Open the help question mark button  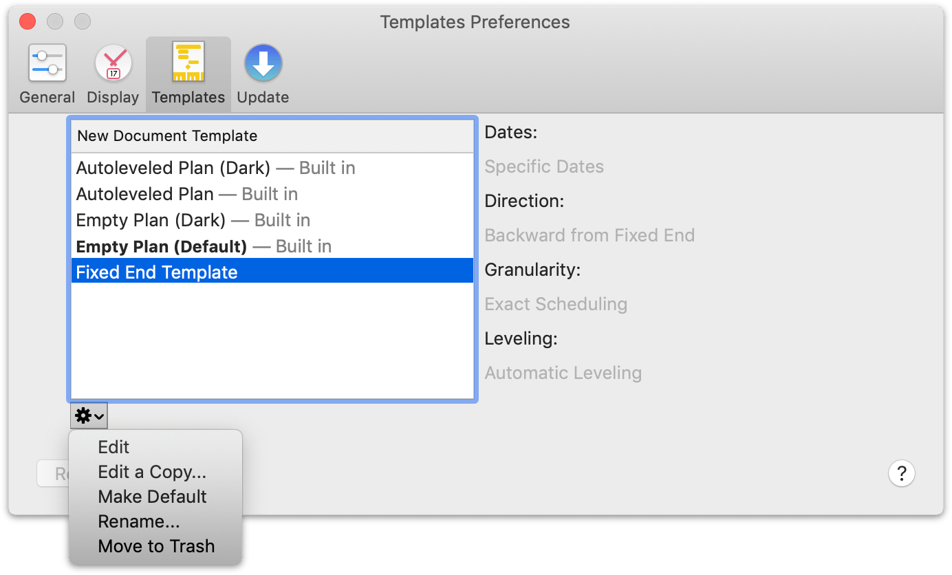click(902, 473)
